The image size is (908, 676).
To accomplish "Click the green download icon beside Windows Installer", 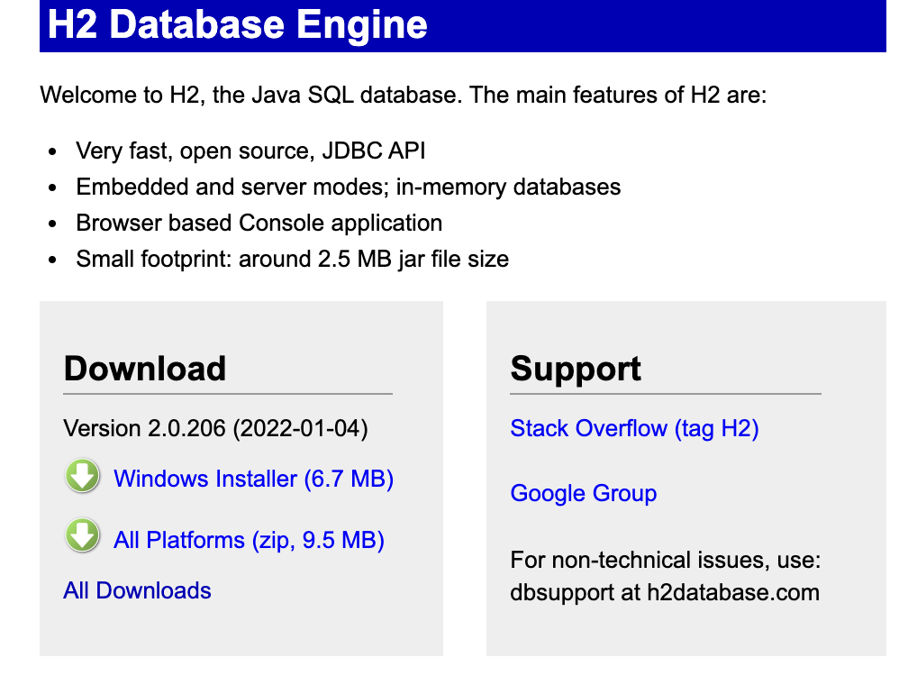I will [82, 476].
